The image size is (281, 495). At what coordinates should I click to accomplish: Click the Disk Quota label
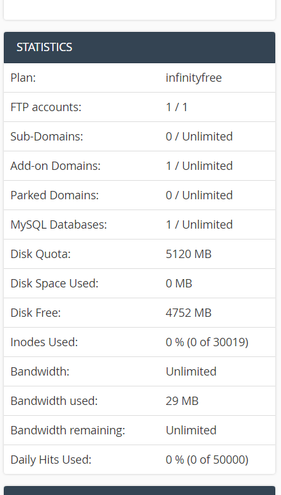point(40,254)
